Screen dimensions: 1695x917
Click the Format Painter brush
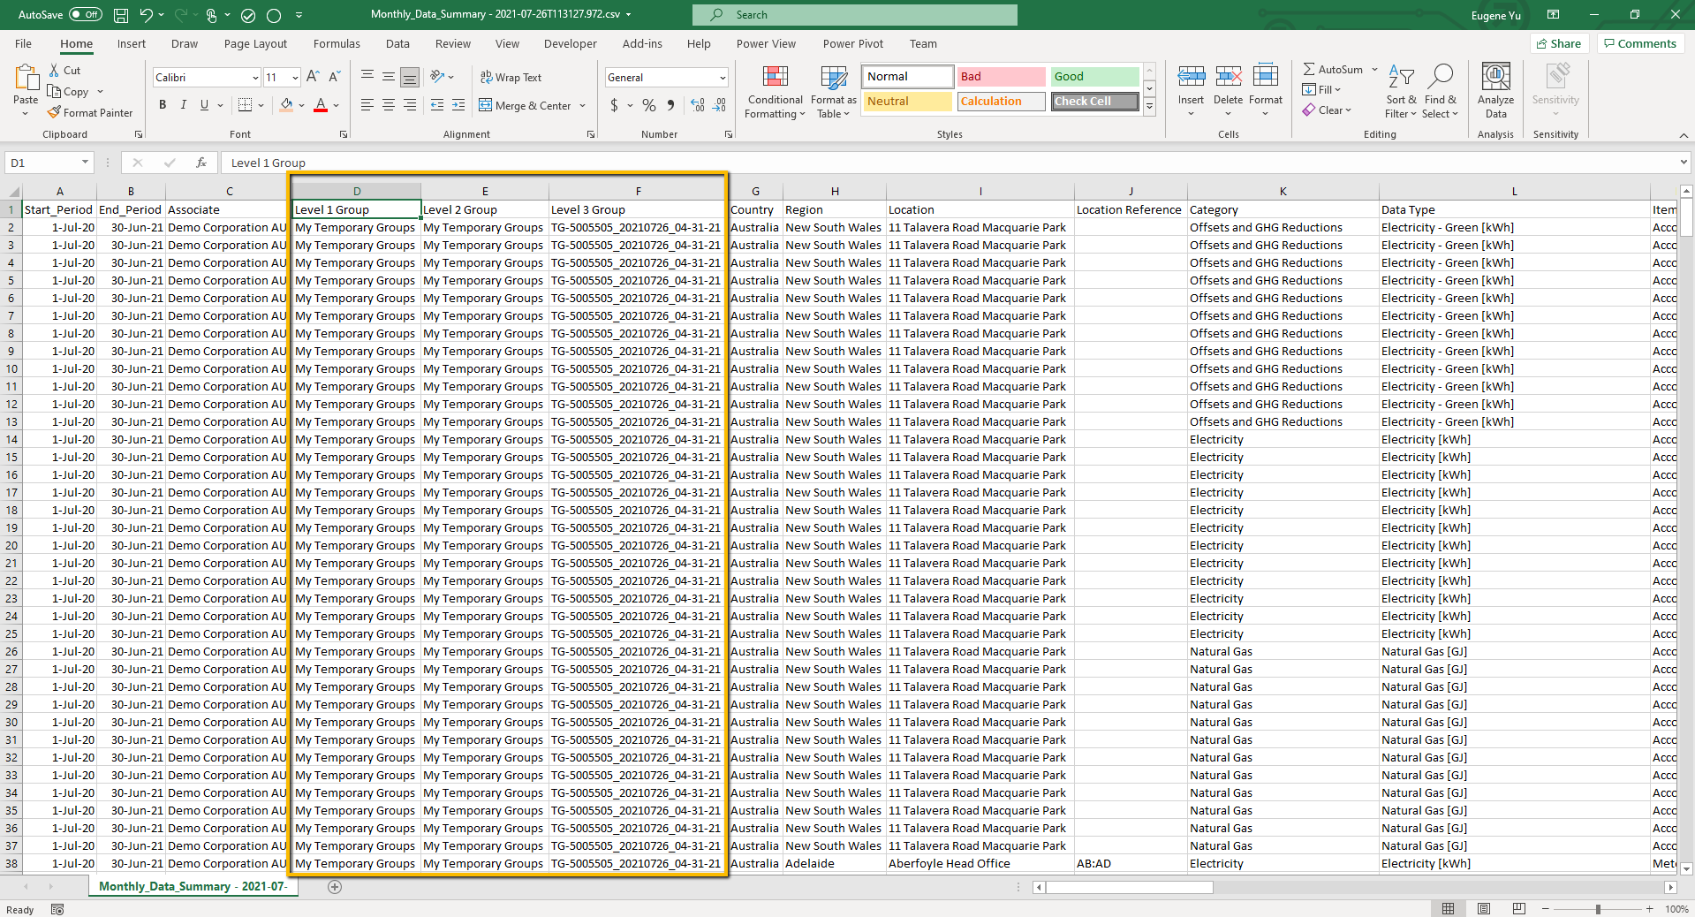point(54,113)
